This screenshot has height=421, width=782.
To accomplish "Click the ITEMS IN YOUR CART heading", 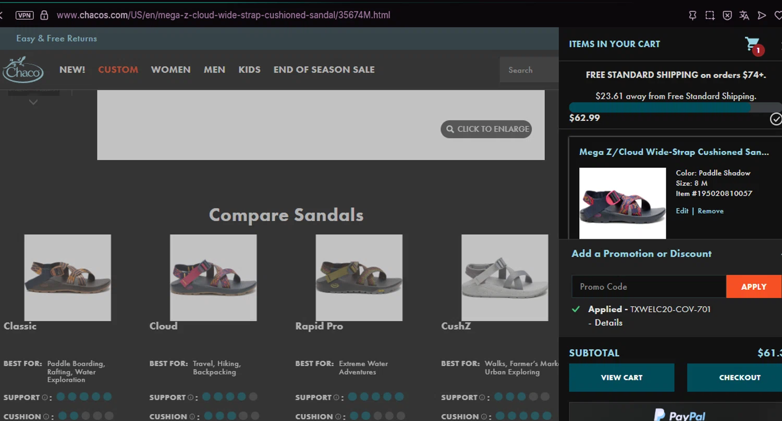I will (x=615, y=44).
